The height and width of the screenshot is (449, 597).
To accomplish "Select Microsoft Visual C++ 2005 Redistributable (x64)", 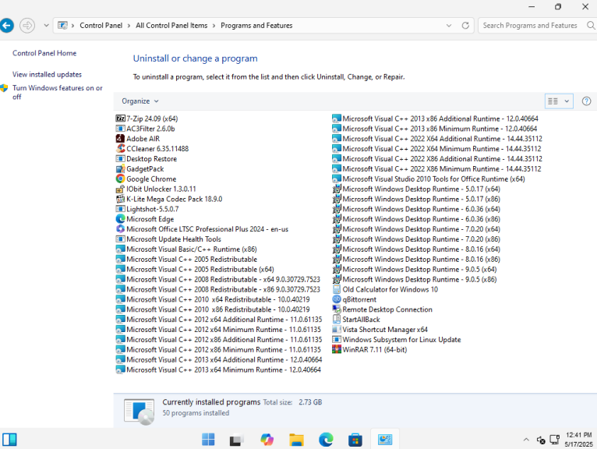I will click(x=195, y=269).
